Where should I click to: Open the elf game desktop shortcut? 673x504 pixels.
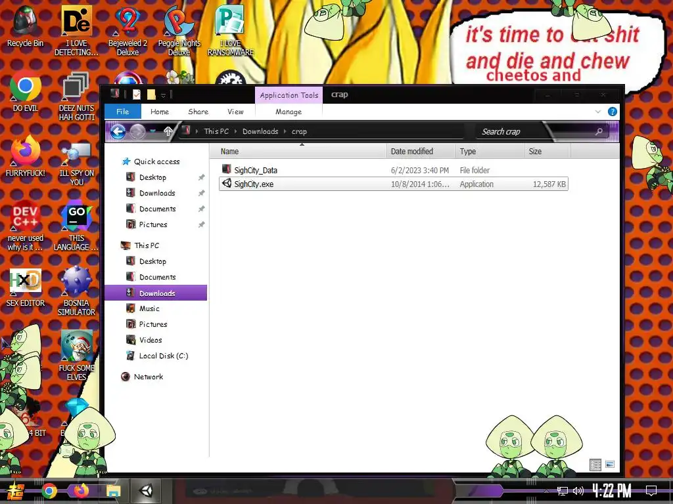tap(76, 355)
